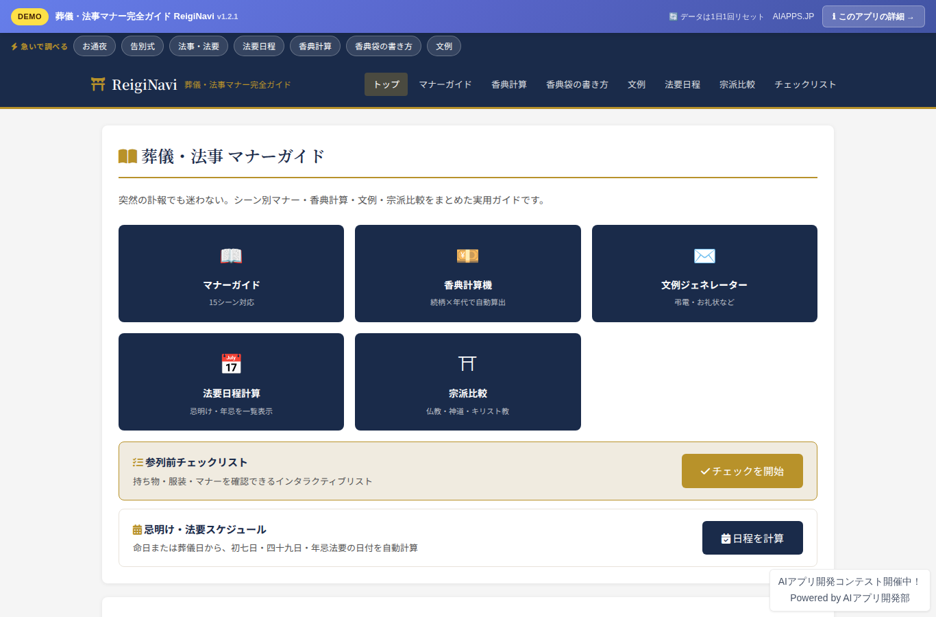Click the 日程を計算 button
936x617 pixels.
tap(752, 538)
